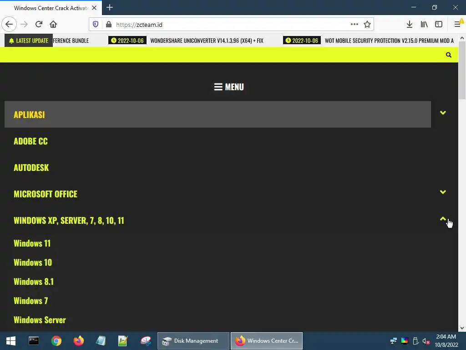Click the URL address bar field
This screenshot has height=350, width=466.
point(231,25)
